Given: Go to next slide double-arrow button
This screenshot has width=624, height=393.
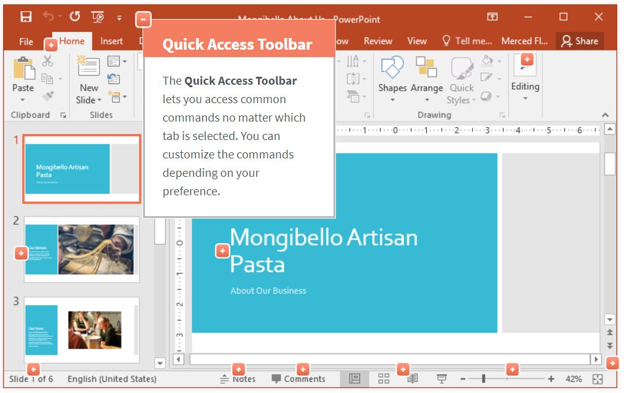Looking at the screenshot, I should click(x=609, y=346).
